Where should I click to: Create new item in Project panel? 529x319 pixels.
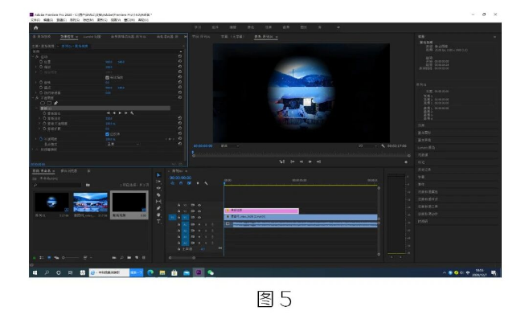pyautogui.click(x=137, y=258)
